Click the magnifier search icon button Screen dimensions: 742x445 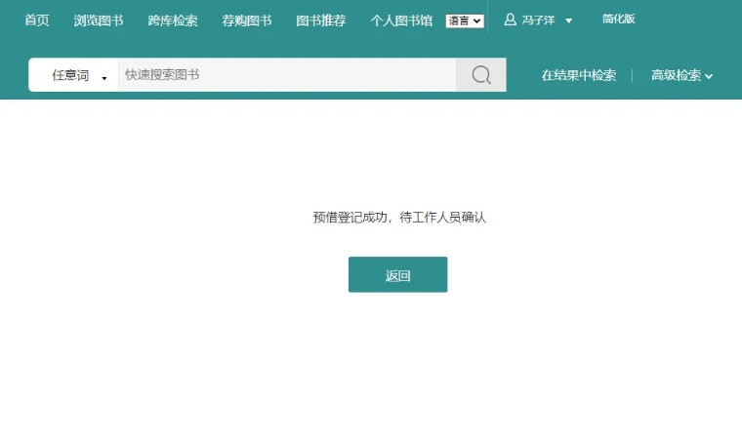[x=480, y=75]
